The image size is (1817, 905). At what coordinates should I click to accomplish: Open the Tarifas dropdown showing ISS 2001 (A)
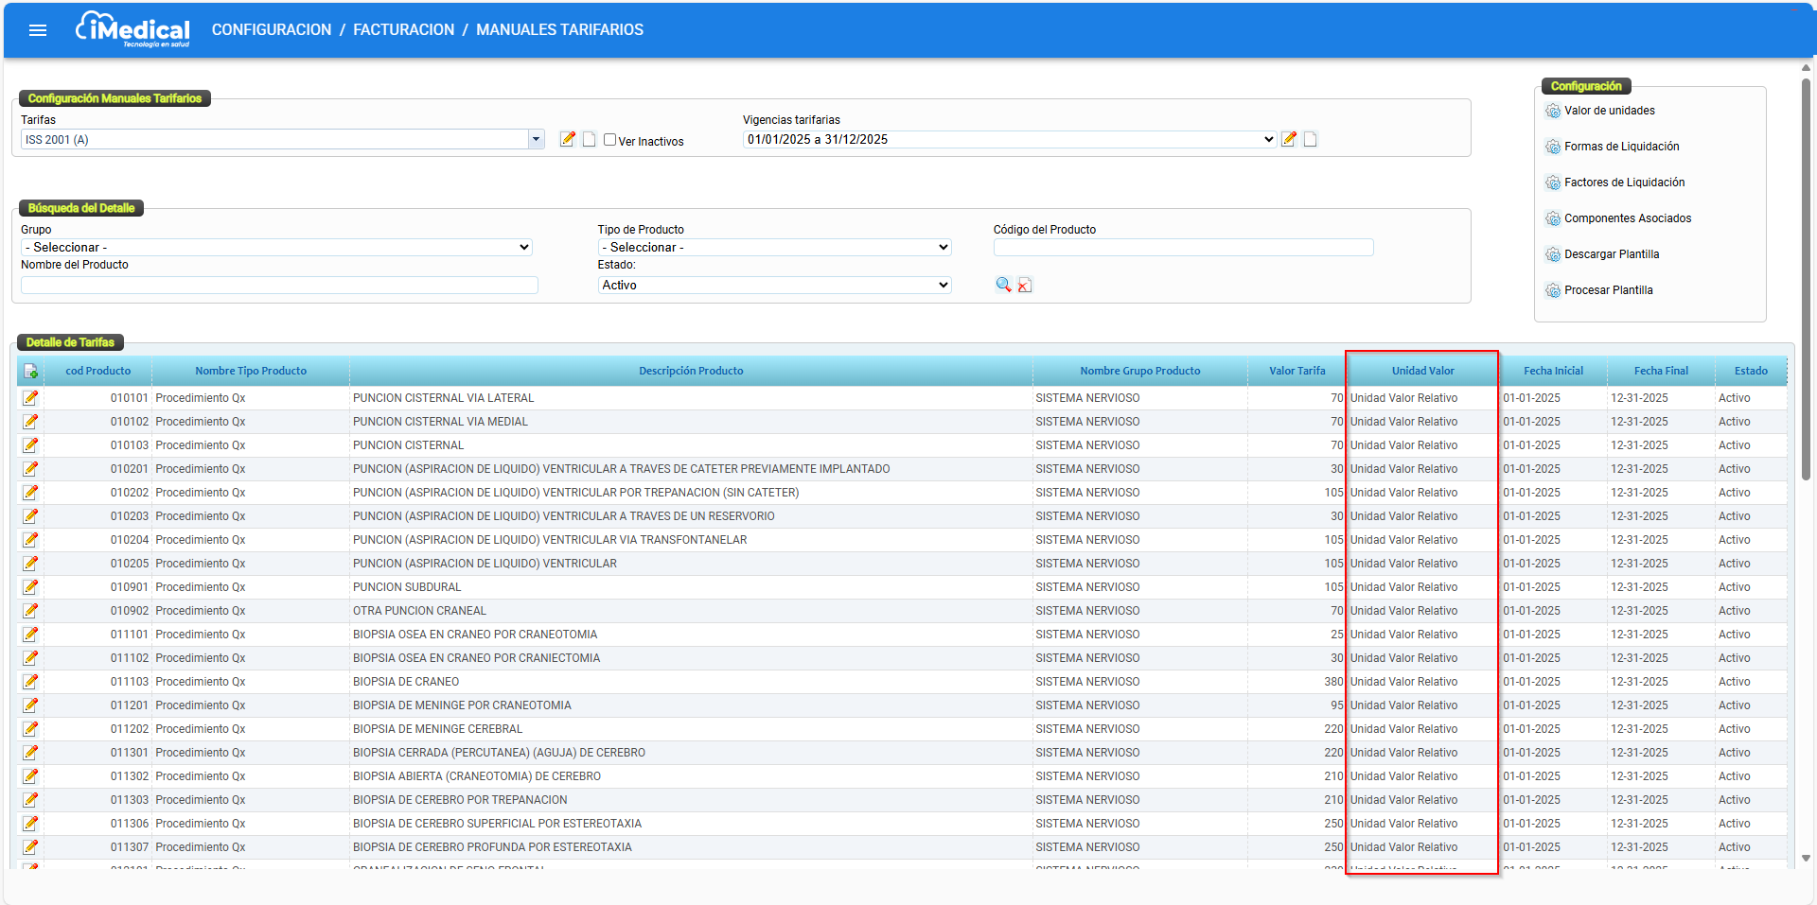coord(282,139)
